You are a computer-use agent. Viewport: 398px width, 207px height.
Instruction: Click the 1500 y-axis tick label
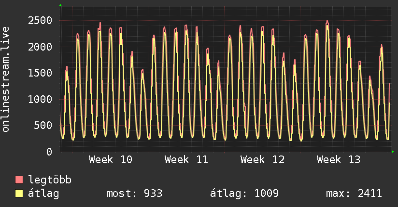tap(40, 73)
